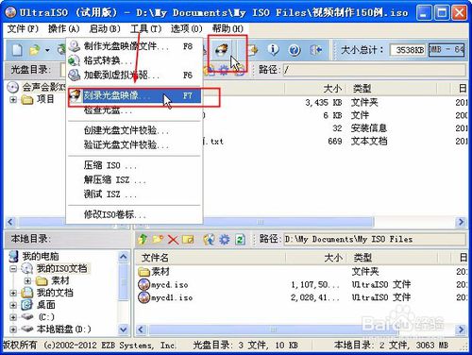The width and height of the screenshot is (472, 355).
Task: Select 桌面 in local tree
Action: [x=46, y=305]
